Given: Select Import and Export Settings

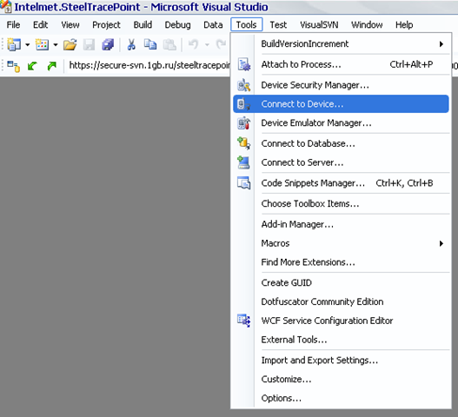Looking at the screenshot, I should (341, 361).
